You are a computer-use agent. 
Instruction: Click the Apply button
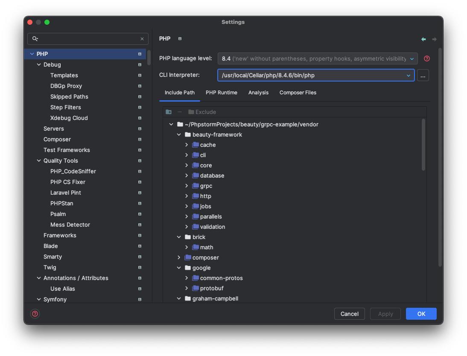click(385, 314)
